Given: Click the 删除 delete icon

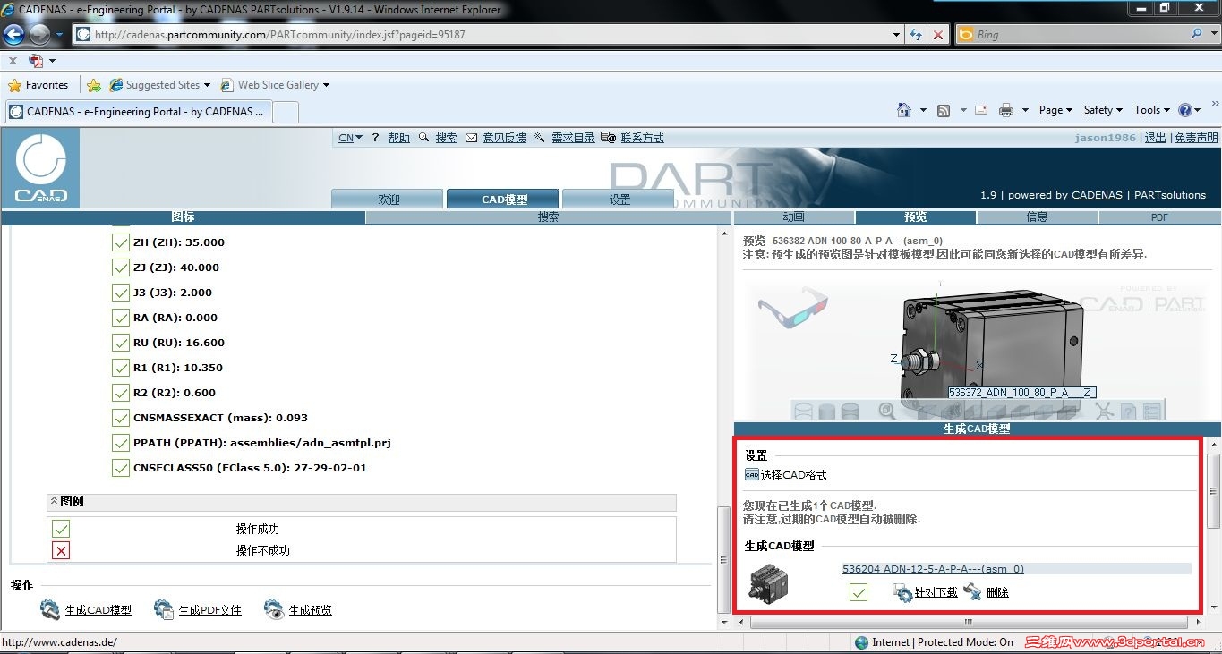Looking at the screenshot, I should click(973, 592).
